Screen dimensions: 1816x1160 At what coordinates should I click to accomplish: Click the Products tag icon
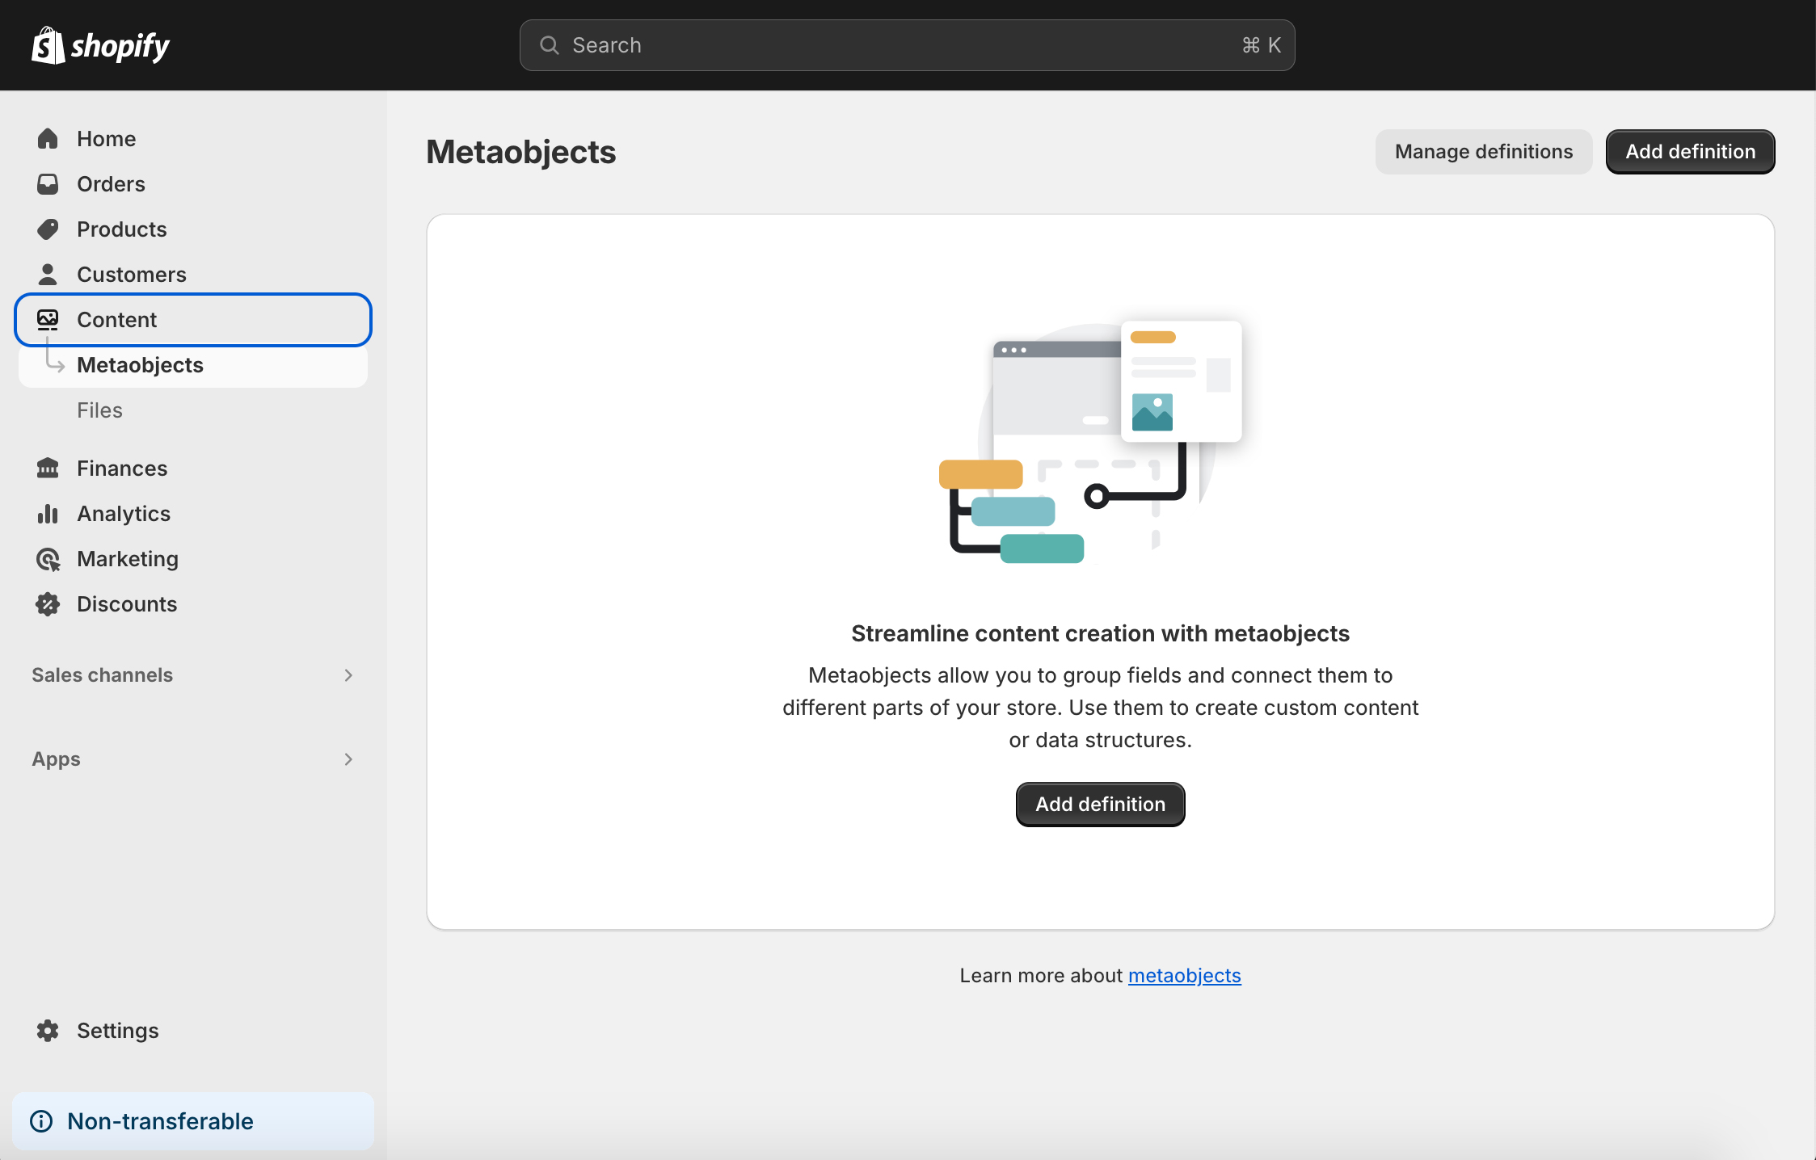tap(48, 229)
